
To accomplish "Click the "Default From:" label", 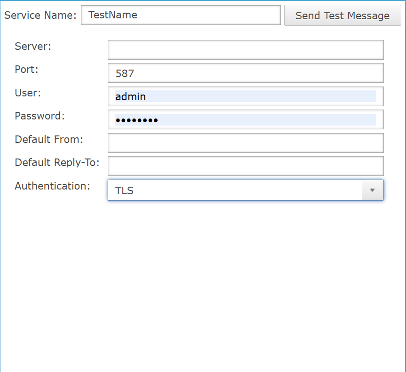I will pos(48,139).
